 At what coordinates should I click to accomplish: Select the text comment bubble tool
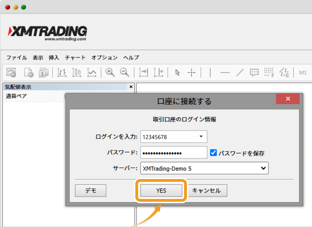tap(254, 72)
